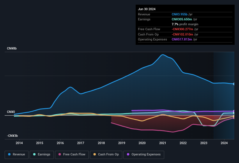Click the blue dot beside the Revenue legend
239x163 pixels.
10,154
